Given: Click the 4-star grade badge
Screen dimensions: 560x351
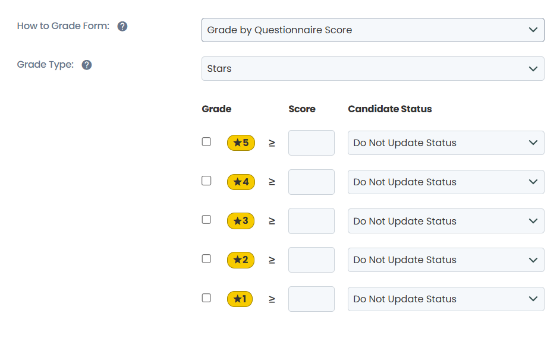Looking at the screenshot, I should 241,182.
